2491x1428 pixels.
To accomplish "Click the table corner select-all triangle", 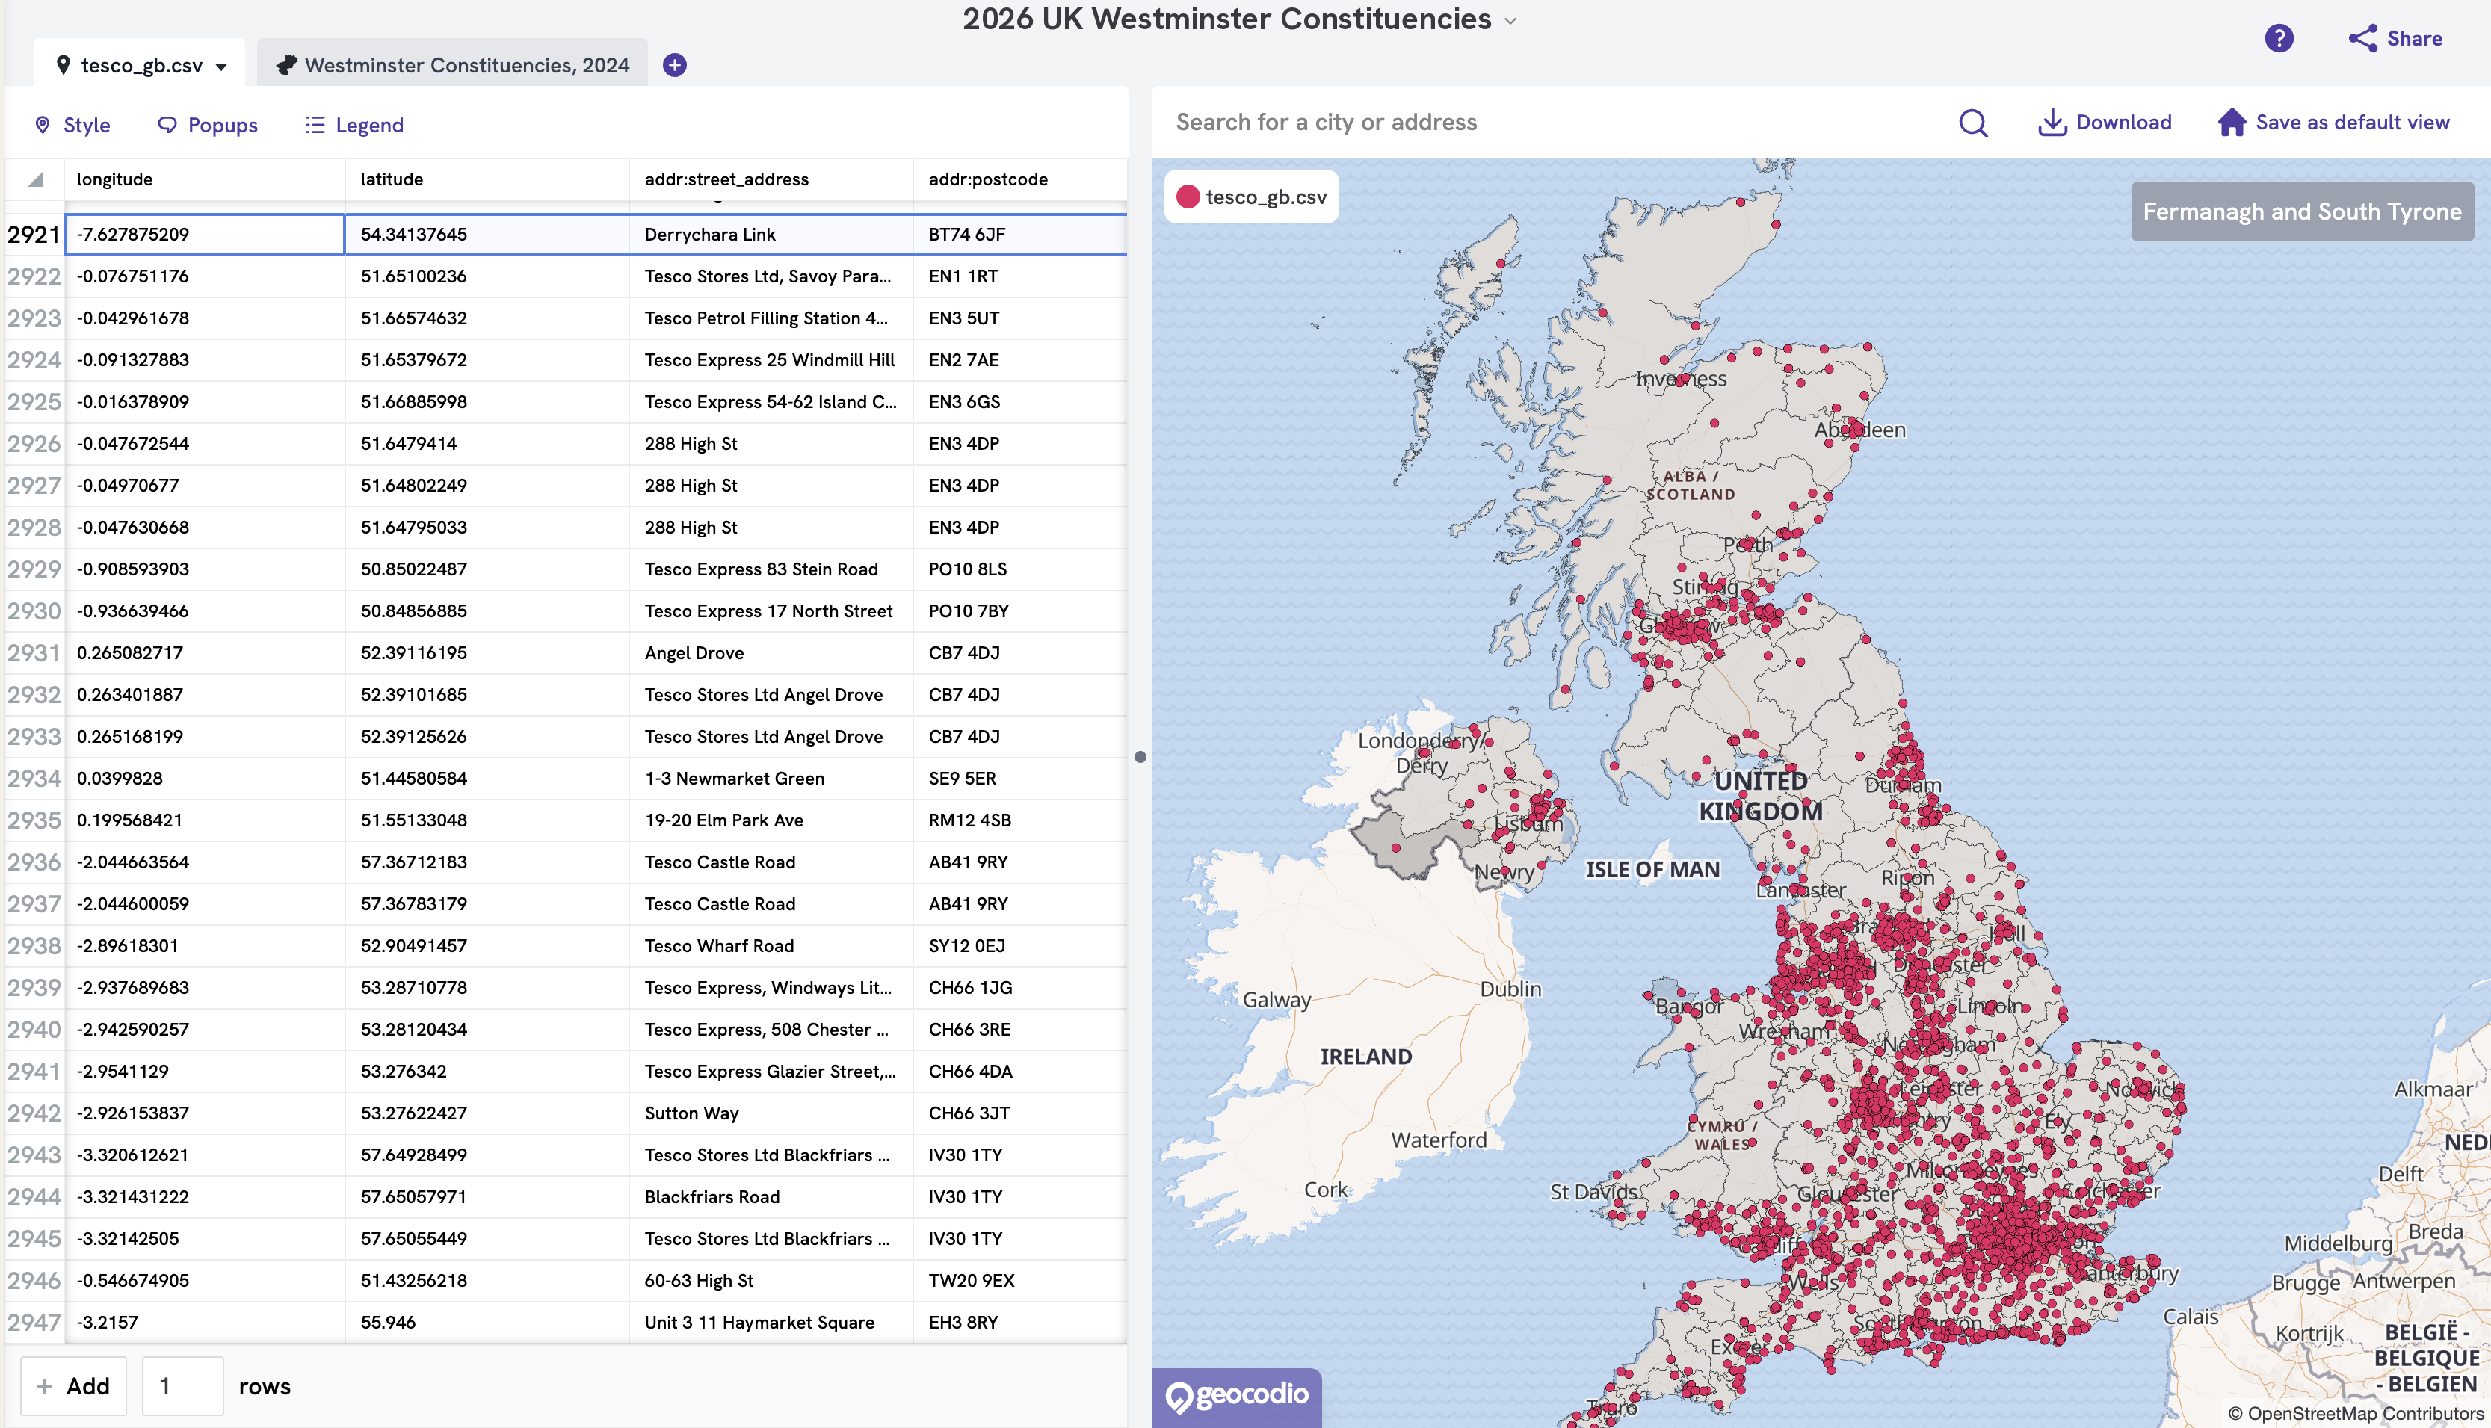I will [x=35, y=179].
